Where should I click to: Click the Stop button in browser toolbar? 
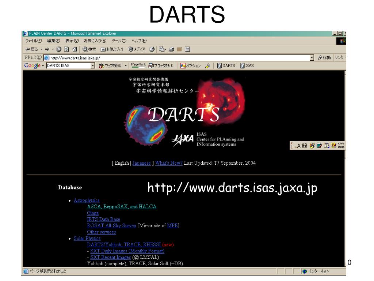tap(59, 49)
